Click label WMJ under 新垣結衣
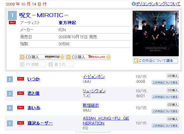Image resolution: width=184 pixels, height=134 pixels. (87, 110)
